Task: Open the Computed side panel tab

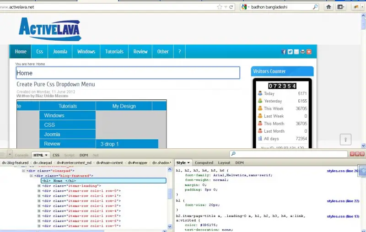Action: 204,163
